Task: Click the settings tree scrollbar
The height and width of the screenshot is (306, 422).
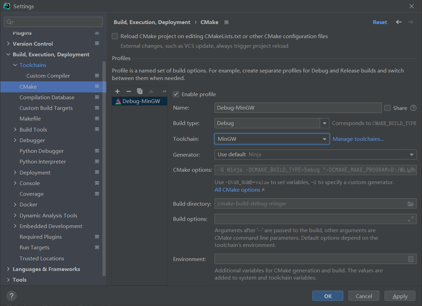Action: click(104, 168)
